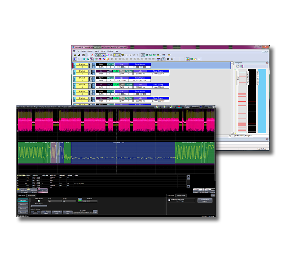Image resolution: width=286 pixels, height=264 pixels.
Task: Click the Export Table button
Action: [67, 213]
